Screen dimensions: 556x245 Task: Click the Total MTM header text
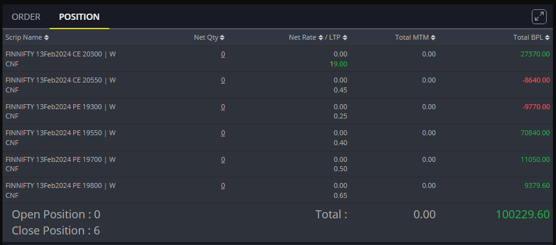pyautogui.click(x=412, y=37)
